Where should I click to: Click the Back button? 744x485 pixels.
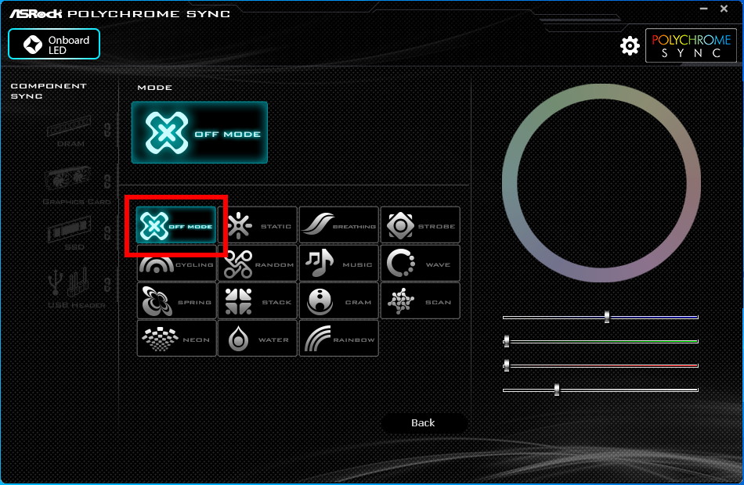pos(423,423)
